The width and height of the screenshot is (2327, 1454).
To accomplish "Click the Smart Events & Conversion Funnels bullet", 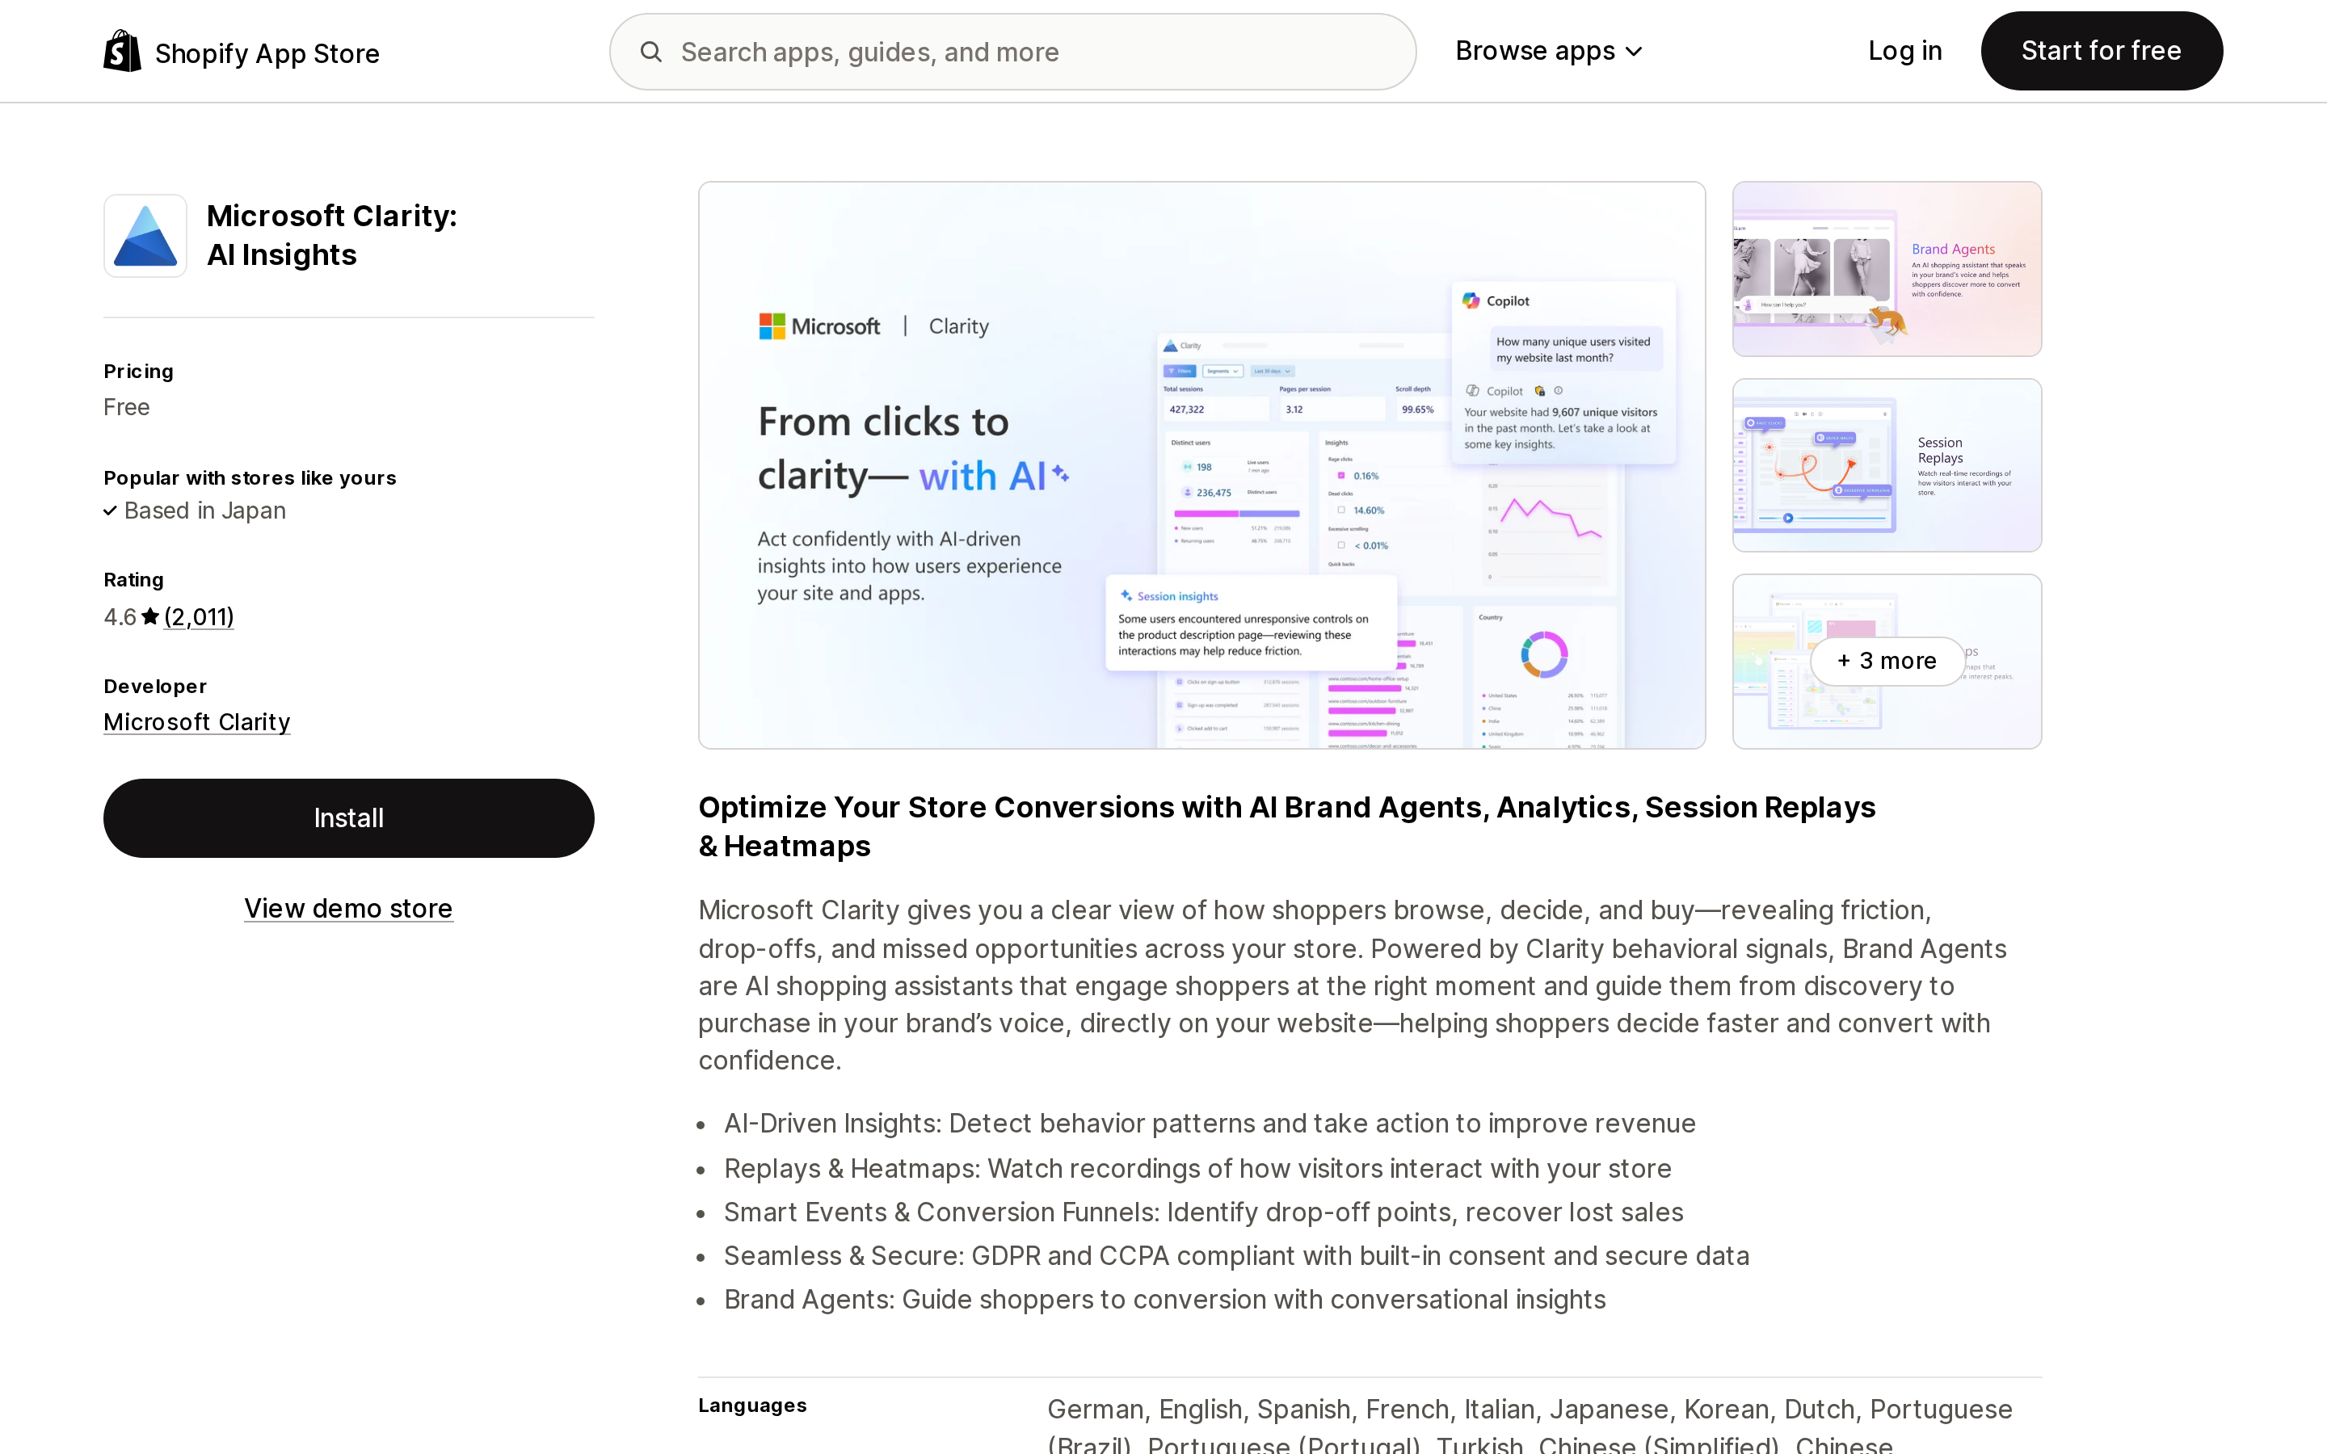I will pos(1204,1212).
